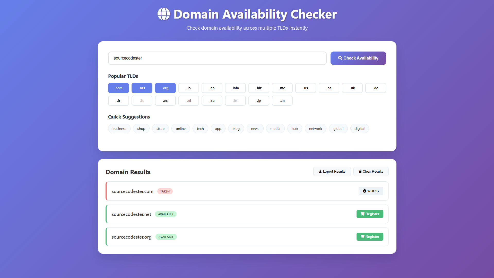Apply the 'digital' quick suggestion
Image resolution: width=494 pixels, height=278 pixels.
coord(359,129)
